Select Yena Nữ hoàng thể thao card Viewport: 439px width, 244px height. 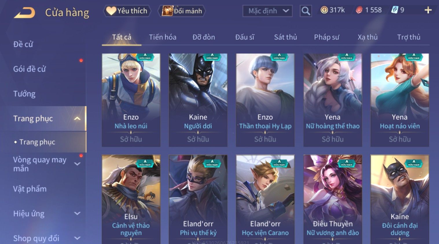(x=333, y=100)
